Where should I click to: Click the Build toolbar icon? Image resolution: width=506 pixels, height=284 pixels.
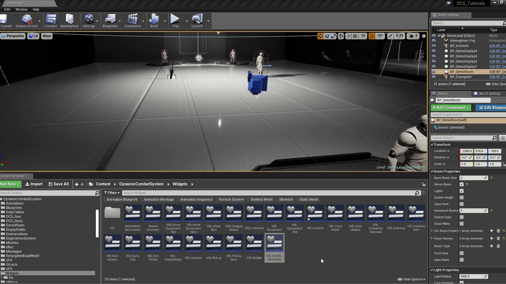pos(154,21)
